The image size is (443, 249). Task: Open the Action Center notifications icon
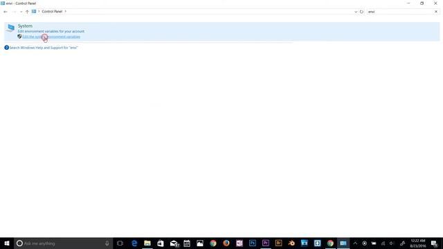pyautogui.click(x=435, y=243)
